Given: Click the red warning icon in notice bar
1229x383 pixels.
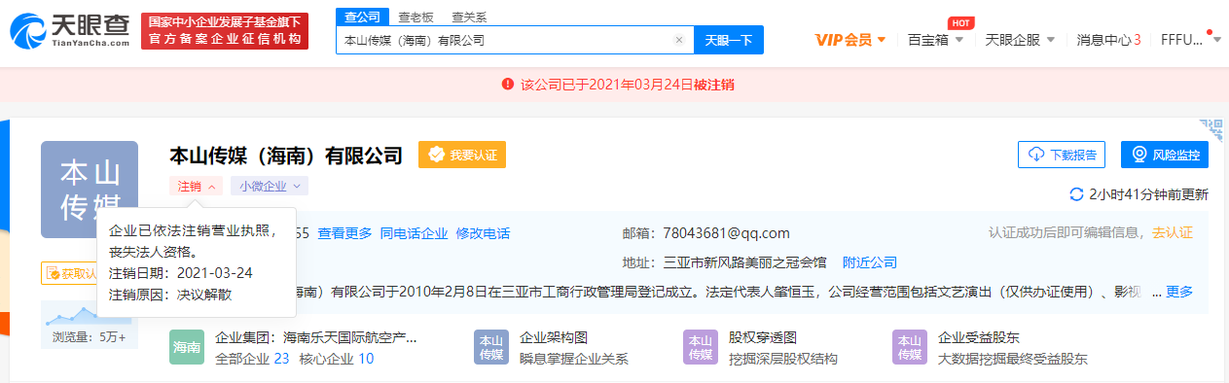Looking at the screenshot, I should pyautogui.click(x=507, y=85).
